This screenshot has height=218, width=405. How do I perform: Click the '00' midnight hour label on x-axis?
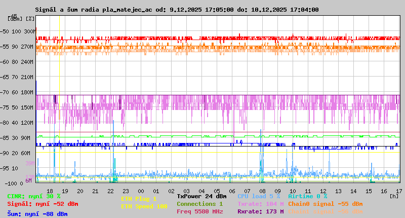coord(141,191)
